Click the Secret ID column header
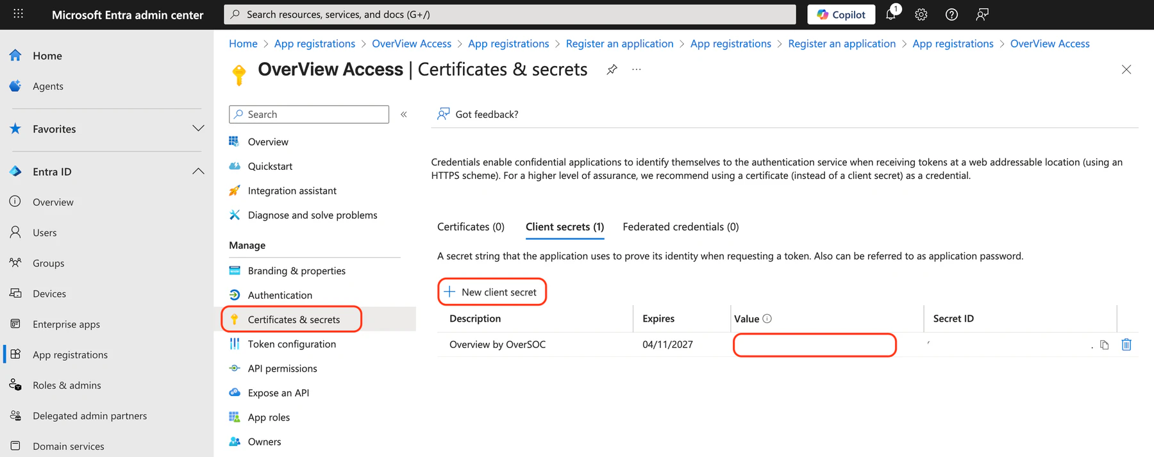This screenshot has width=1154, height=457. [x=953, y=319]
